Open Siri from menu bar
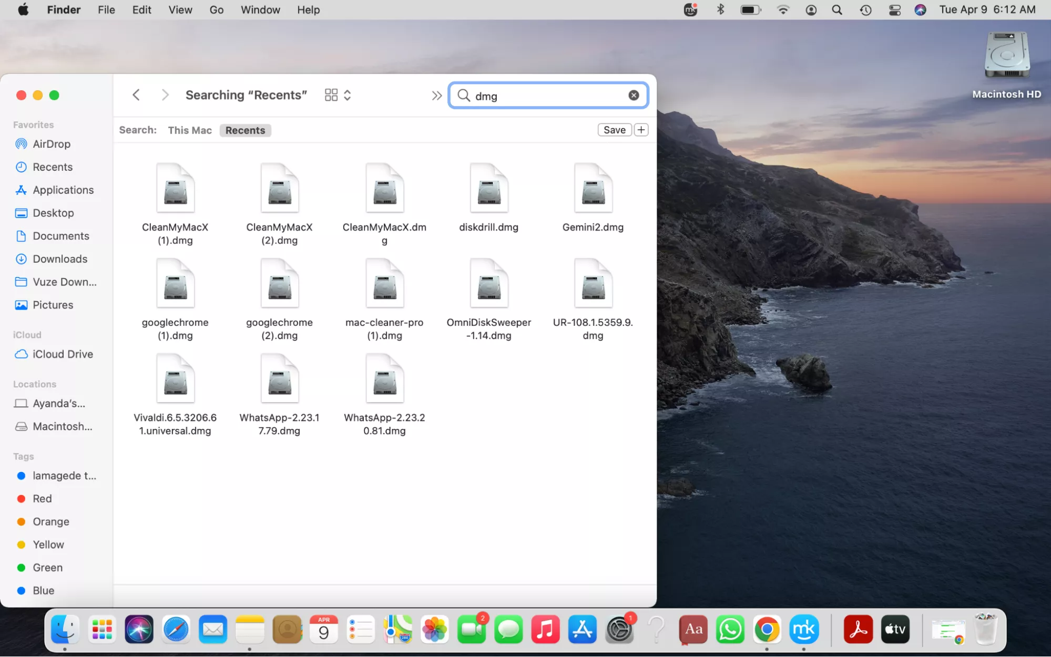 (x=920, y=9)
